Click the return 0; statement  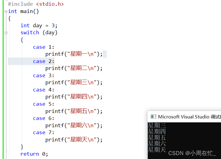click(34, 154)
